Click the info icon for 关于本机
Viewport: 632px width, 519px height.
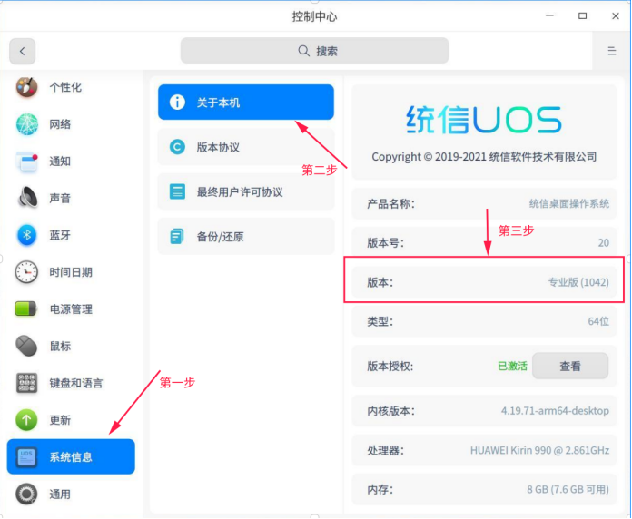pyautogui.click(x=177, y=103)
